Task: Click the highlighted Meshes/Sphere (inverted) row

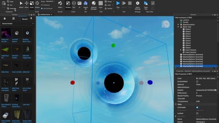Action: [x=196, y=66]
